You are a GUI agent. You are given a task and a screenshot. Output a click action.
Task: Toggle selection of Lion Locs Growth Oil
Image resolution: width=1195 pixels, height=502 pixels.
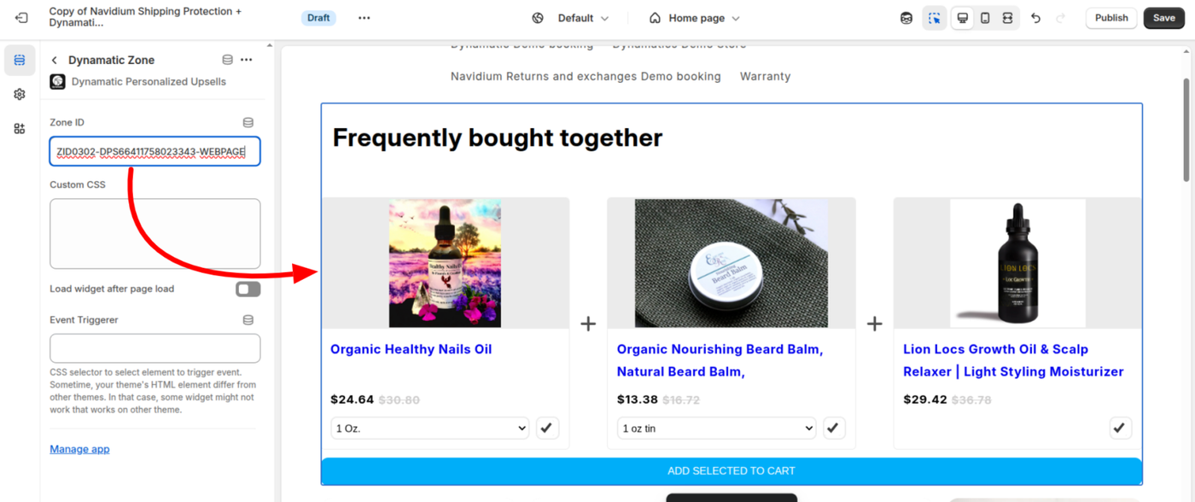[x=1120, y=428]
